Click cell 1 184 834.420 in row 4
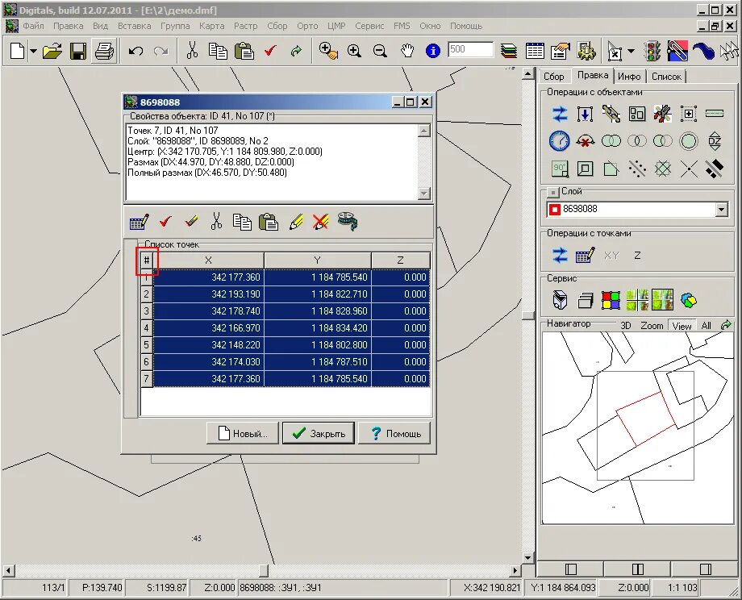742x600 pixels. click(318, 328)
